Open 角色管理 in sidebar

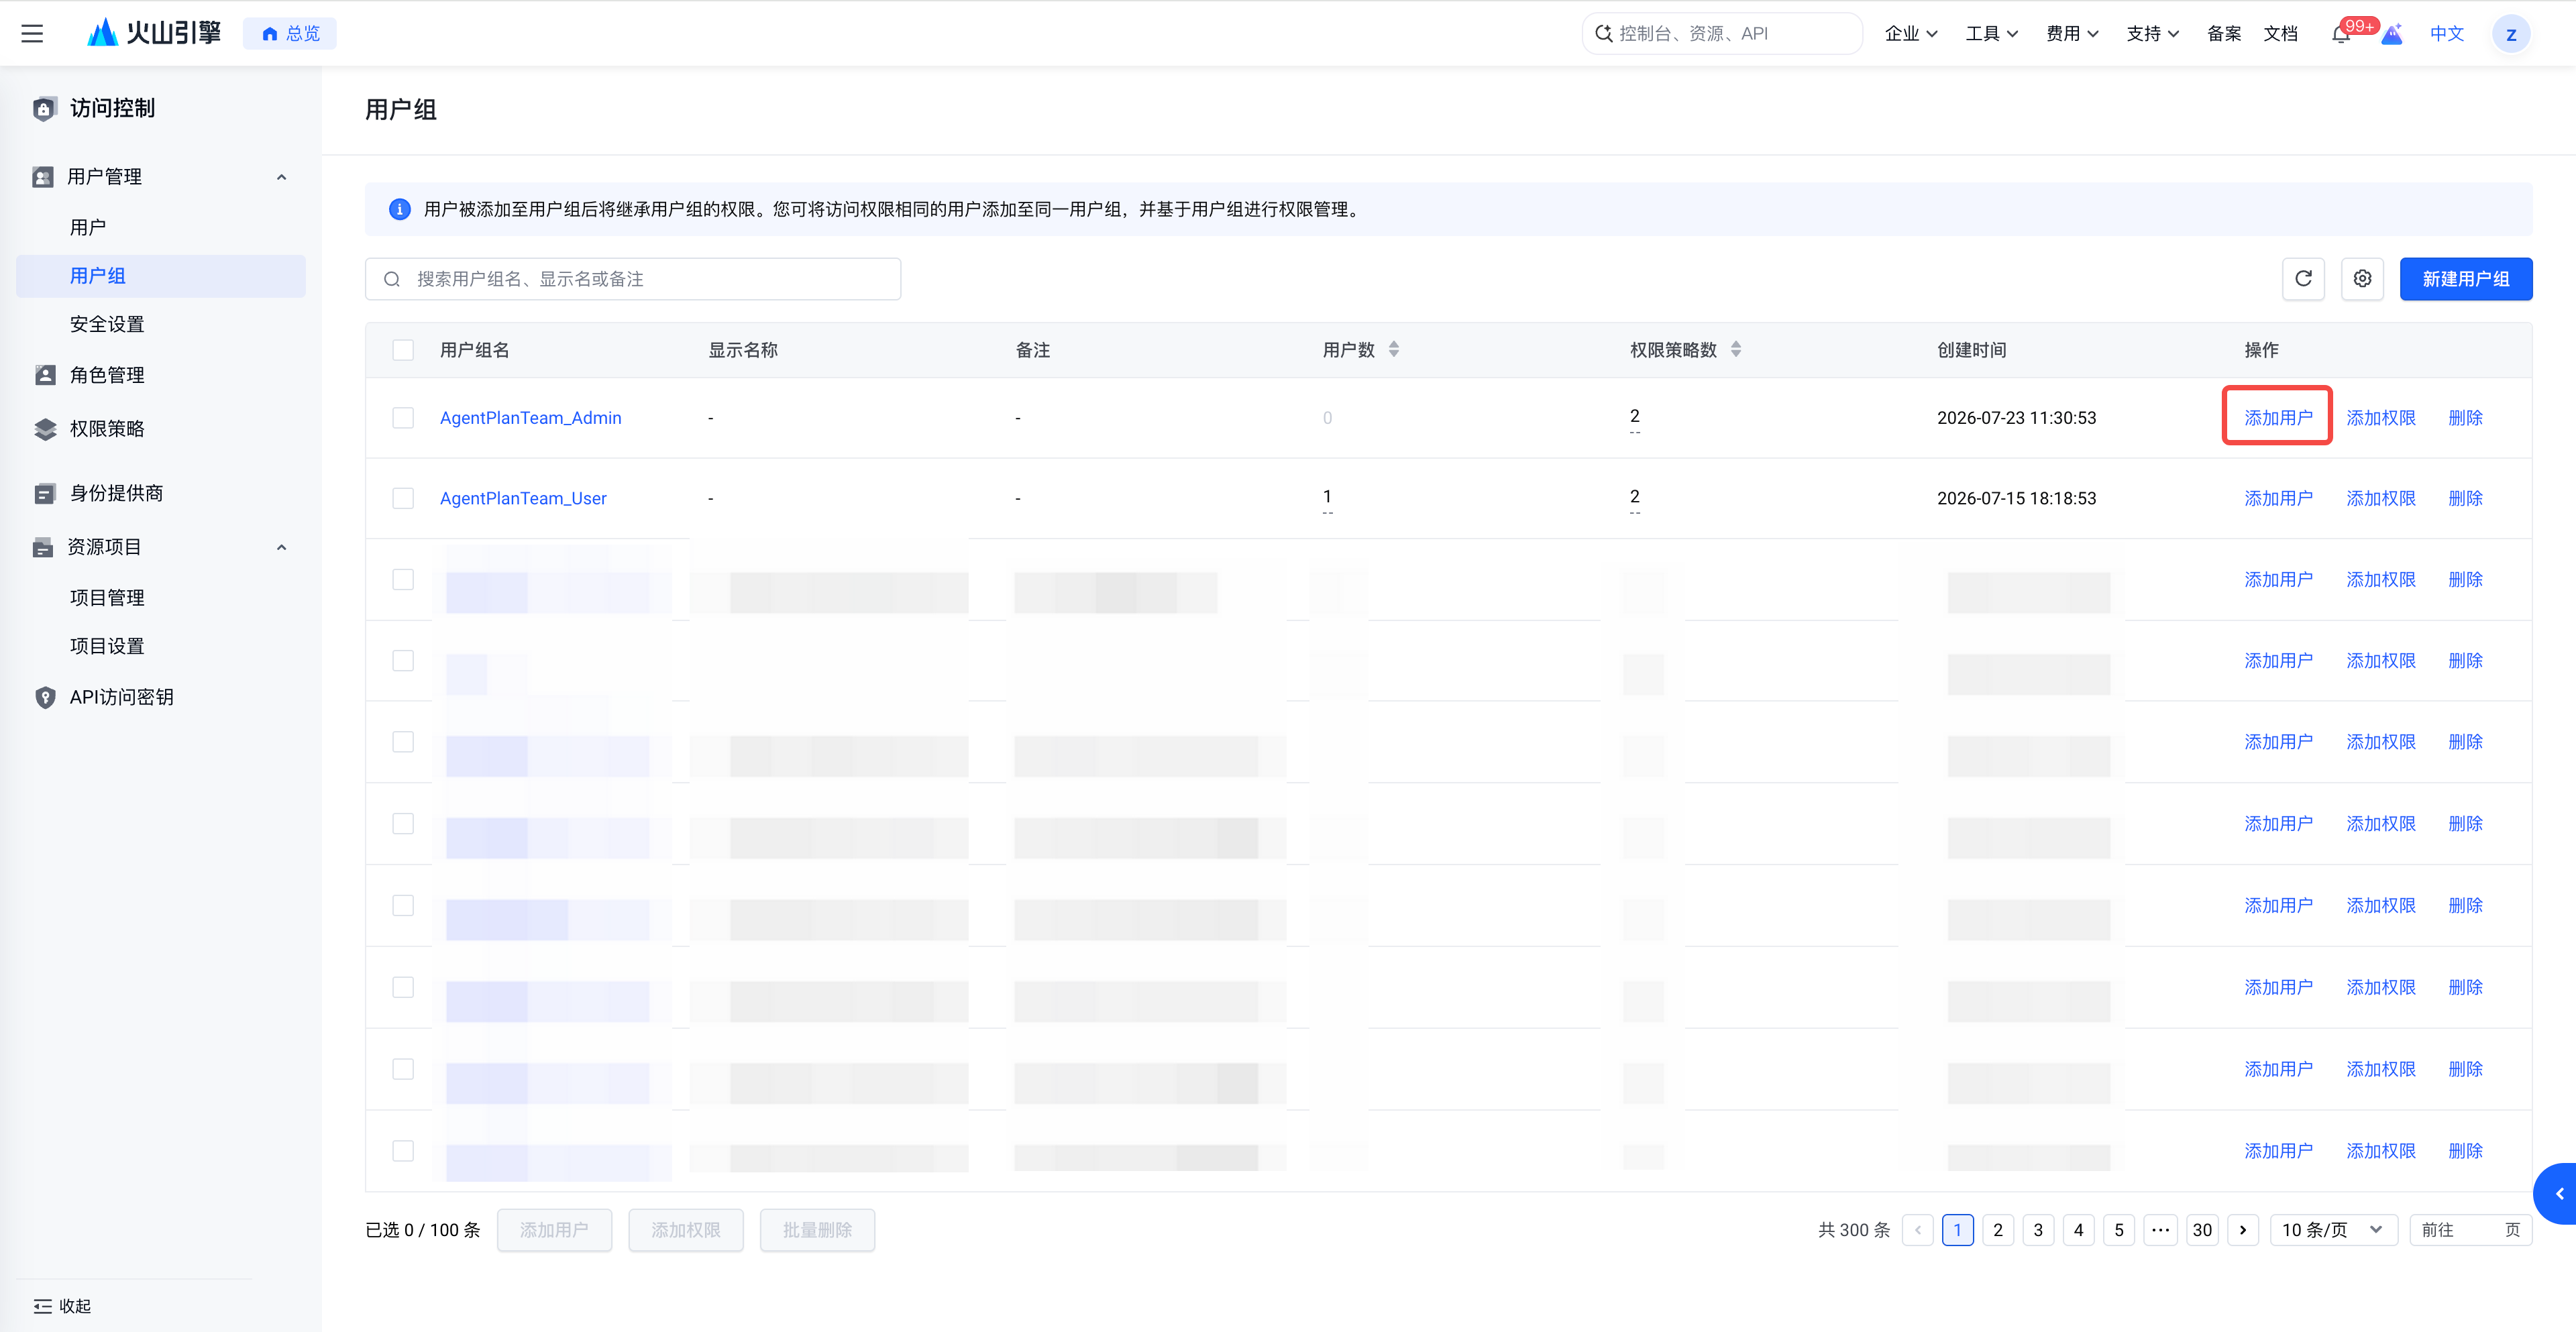pyautogui.click(x=107, y=375)
